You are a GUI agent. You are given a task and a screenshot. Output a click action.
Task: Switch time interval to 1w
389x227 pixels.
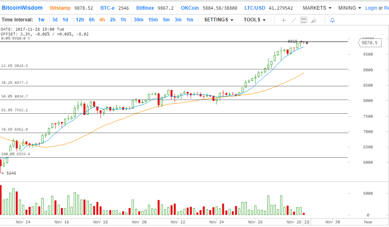point(41,20)
